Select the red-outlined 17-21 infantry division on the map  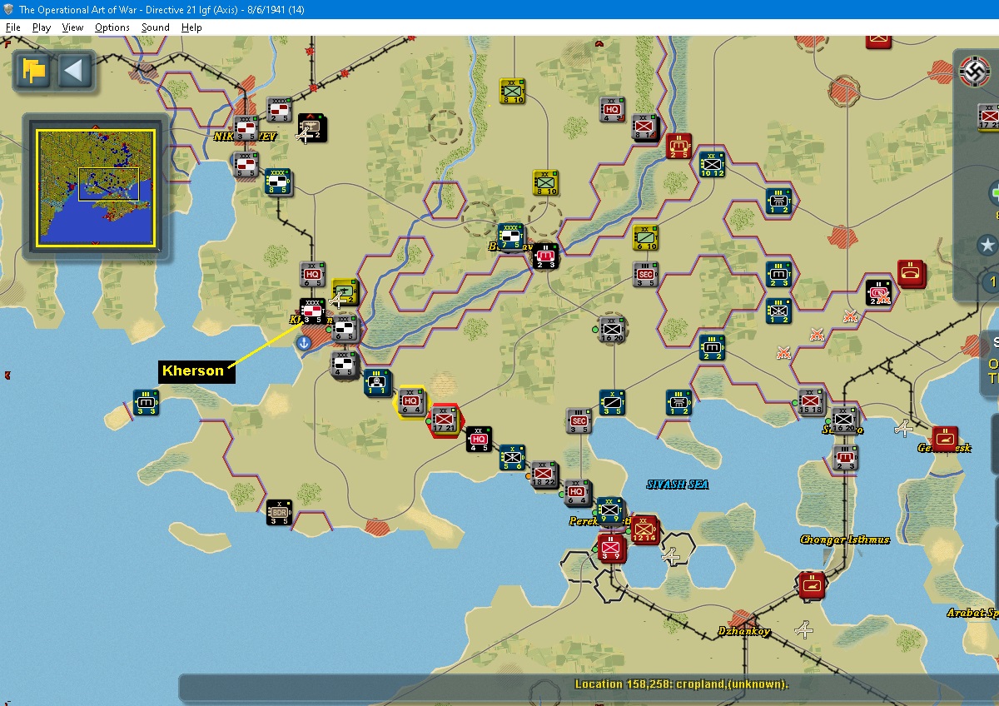coord(444,420)
